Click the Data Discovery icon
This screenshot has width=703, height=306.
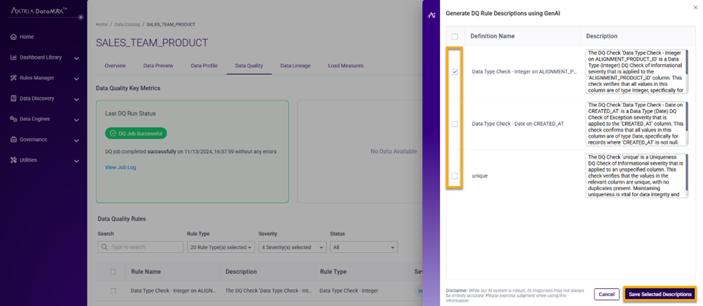pos(13,99)
